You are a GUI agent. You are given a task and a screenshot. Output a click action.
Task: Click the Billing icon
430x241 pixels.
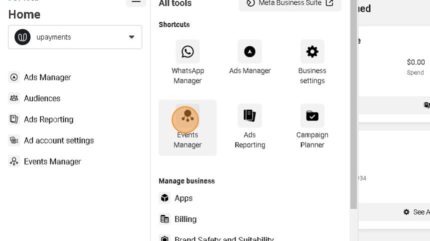pyautogui.click(x=164, y=219)
